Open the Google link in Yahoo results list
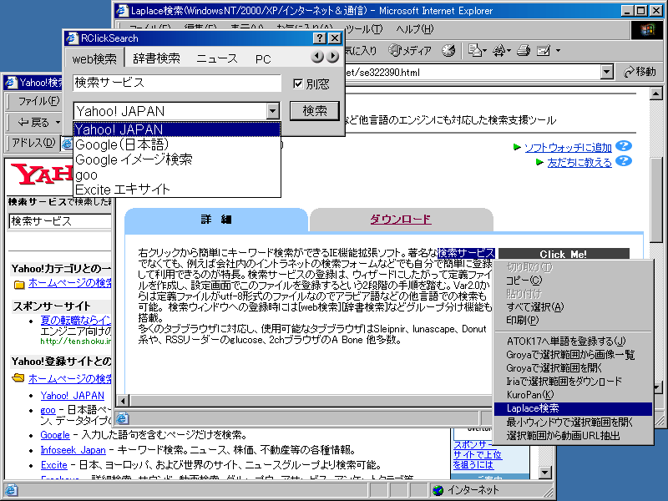 click(x=55, y=435)
